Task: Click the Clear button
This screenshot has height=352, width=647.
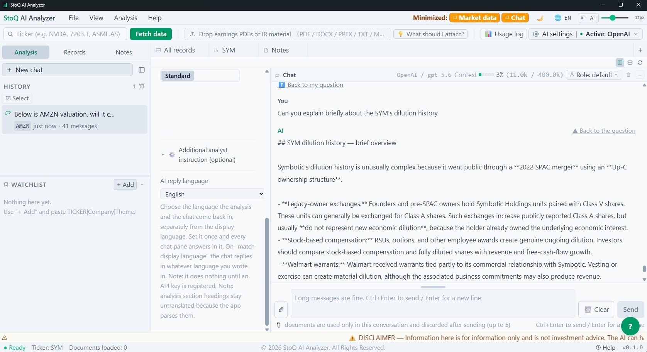Action: [596, 310]
